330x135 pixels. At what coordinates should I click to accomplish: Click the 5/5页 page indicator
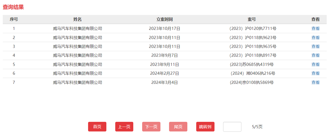click(257, 127)
